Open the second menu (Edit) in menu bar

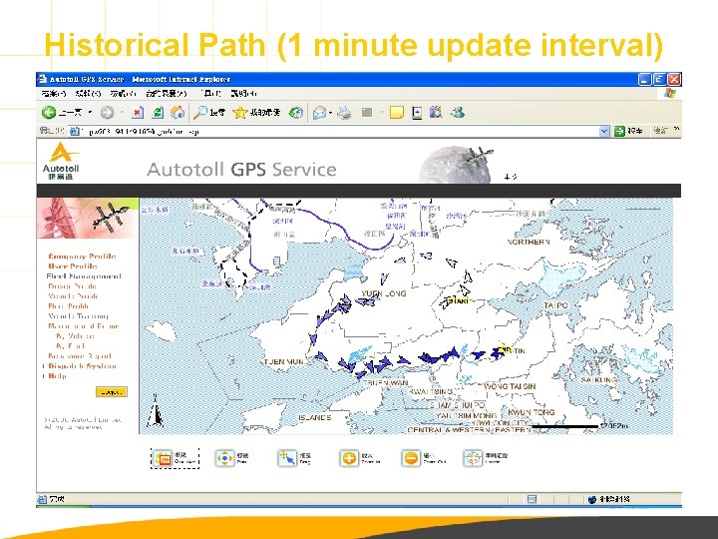[88, 94]
